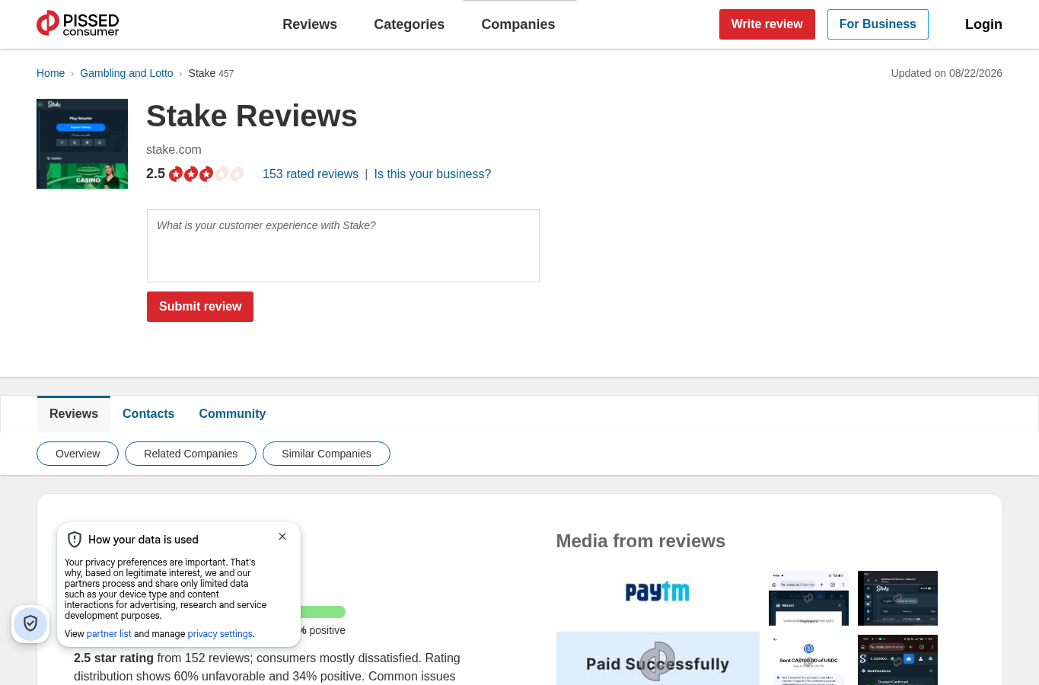Click the Stake company thumbnail image
The height and width of the screenshot is (685, 1039).
tap(82, 144)
